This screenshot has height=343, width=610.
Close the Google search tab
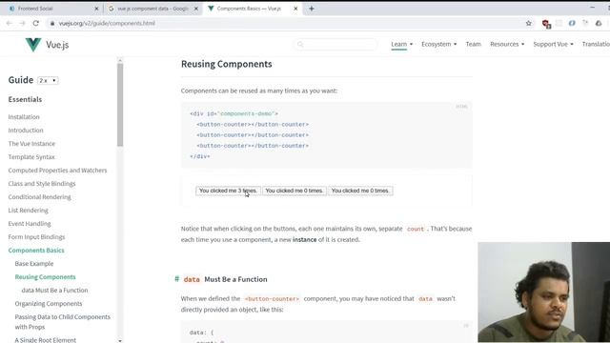[196, 9]
